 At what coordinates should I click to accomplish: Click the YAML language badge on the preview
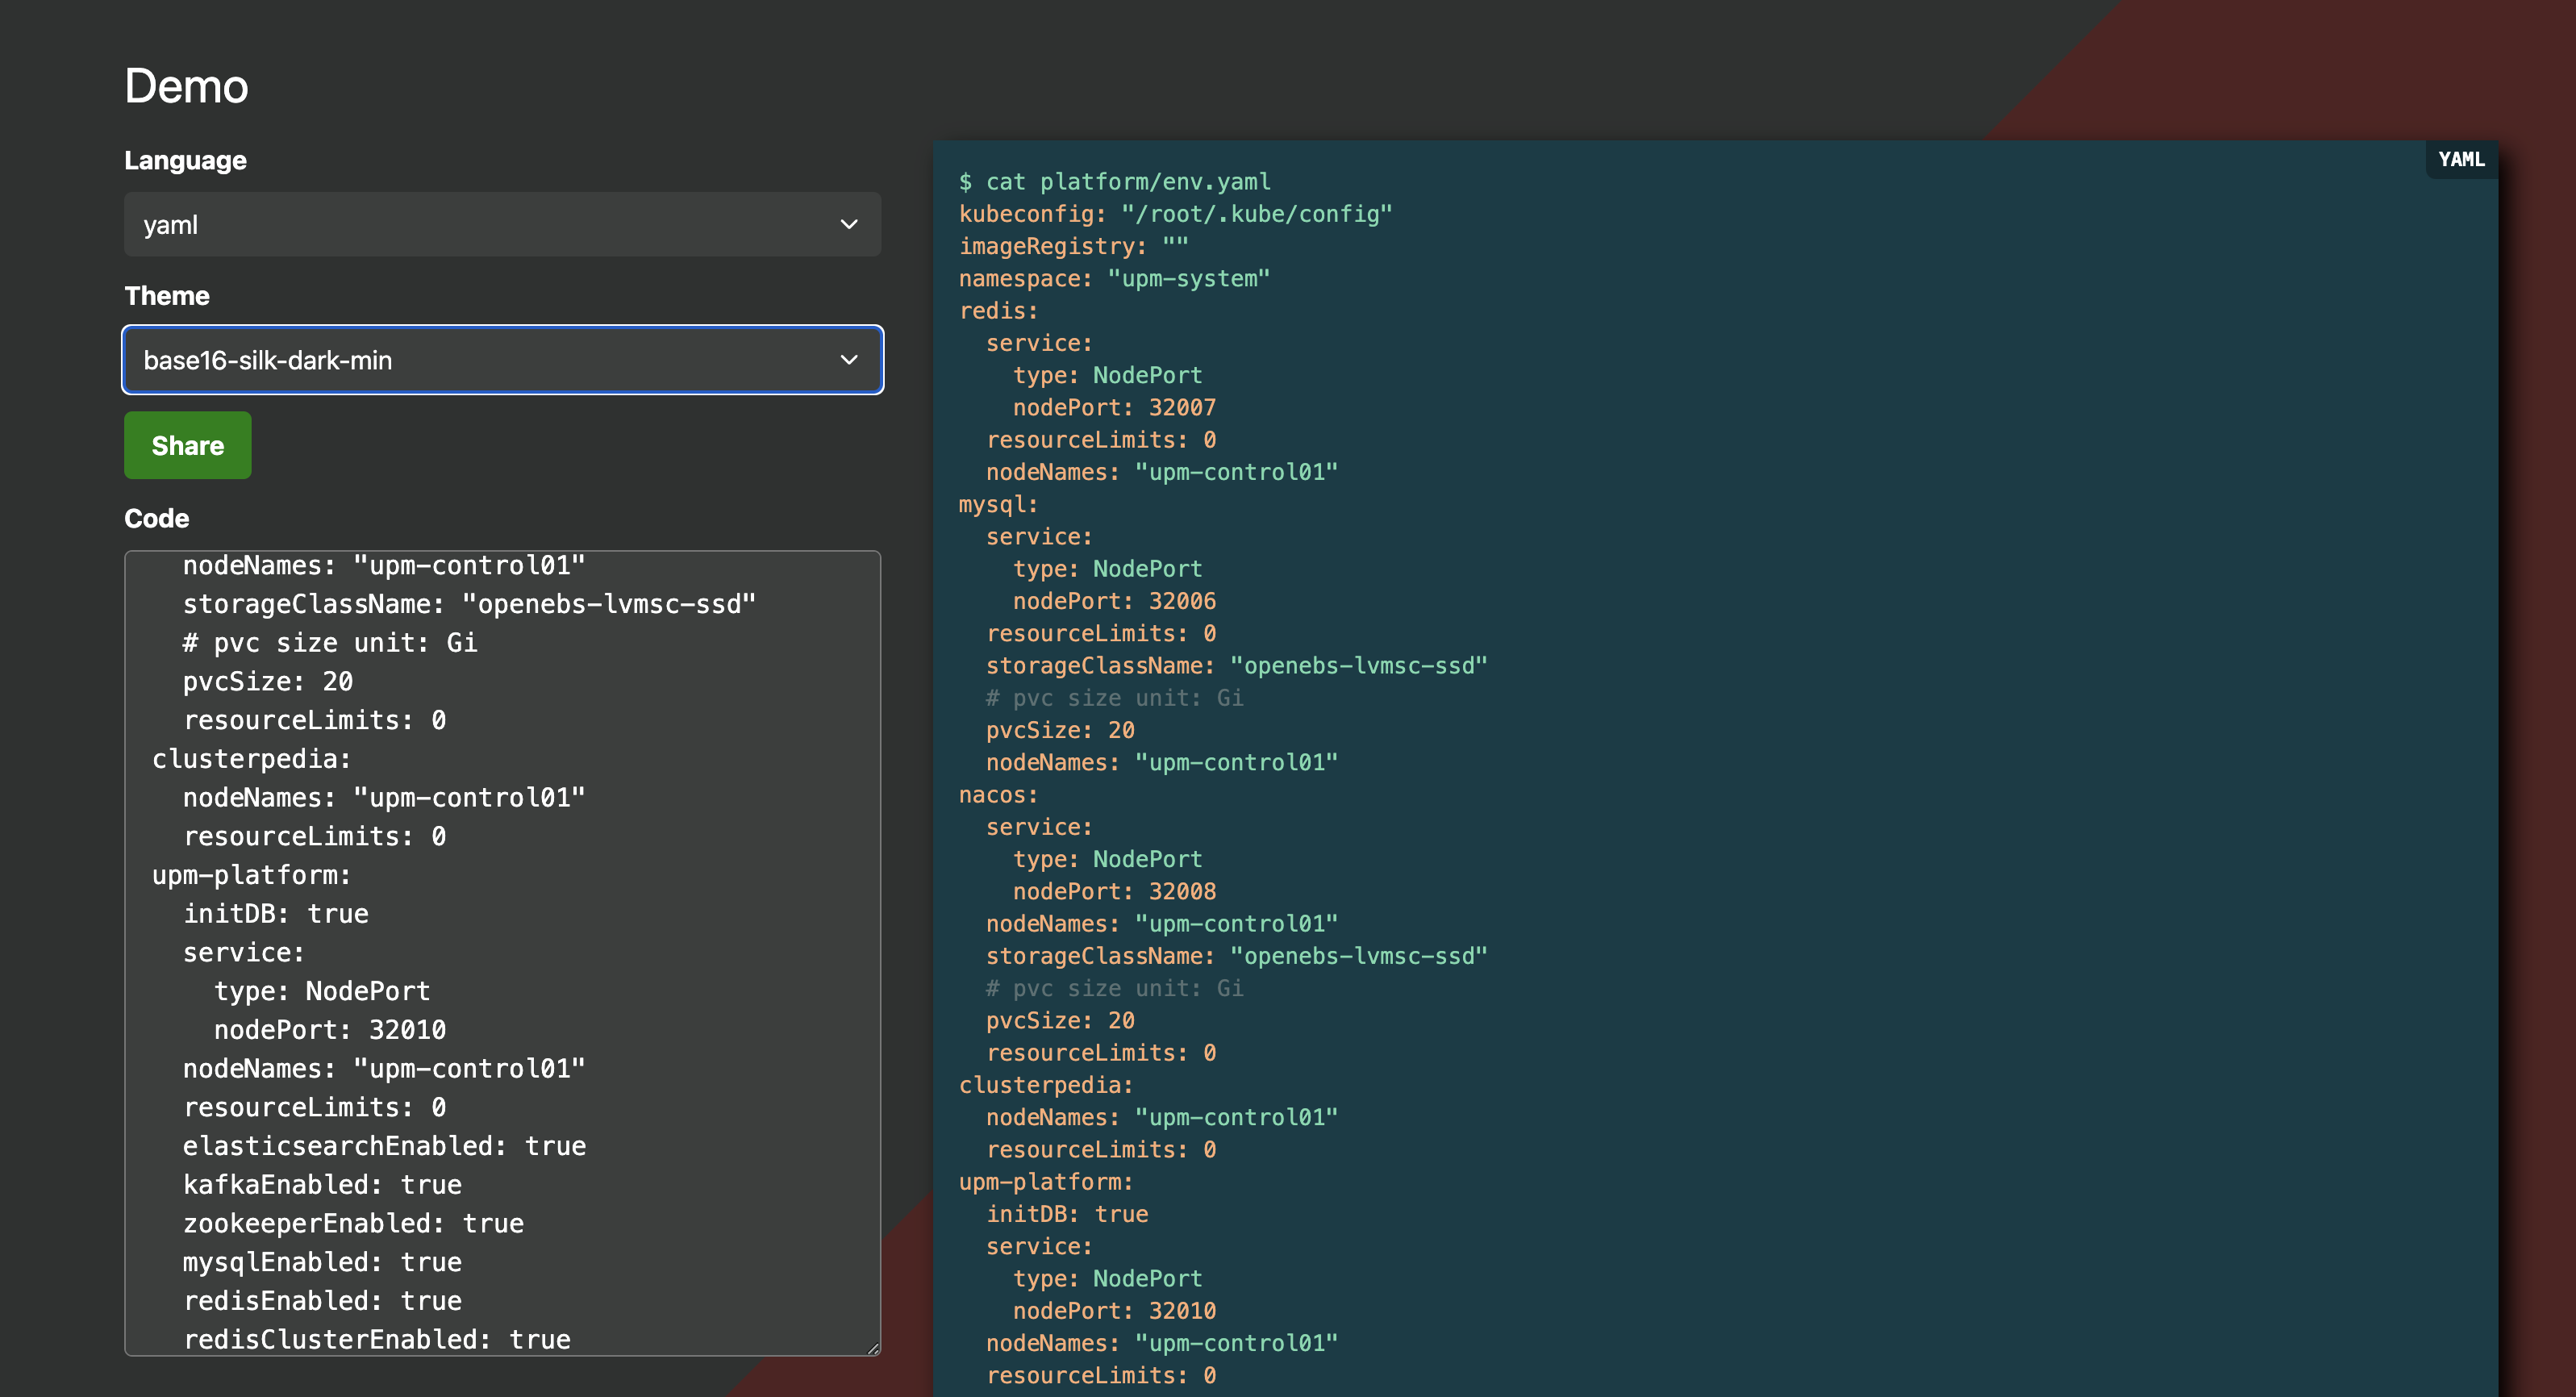2461,159
